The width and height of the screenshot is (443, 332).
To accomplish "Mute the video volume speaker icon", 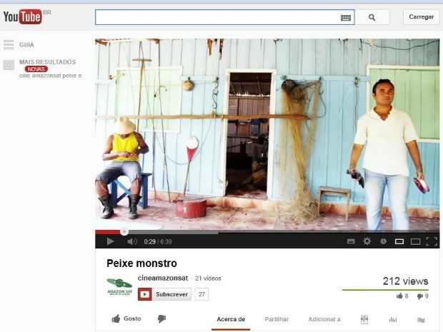I will 131,241.
